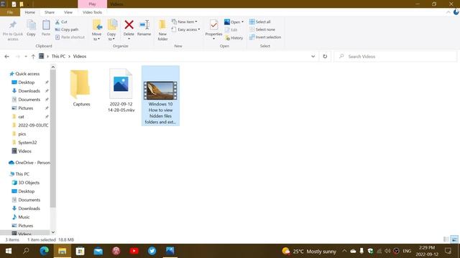Open System32 in sidebar
Viewport: 460px width, 258px height.
(27, 143)
